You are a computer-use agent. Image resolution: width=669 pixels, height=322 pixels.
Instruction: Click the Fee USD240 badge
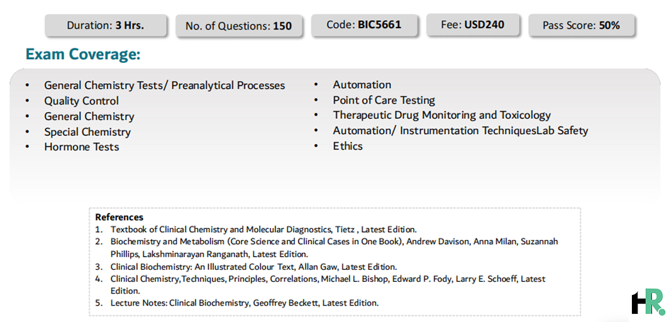click(x=473, y=25)
